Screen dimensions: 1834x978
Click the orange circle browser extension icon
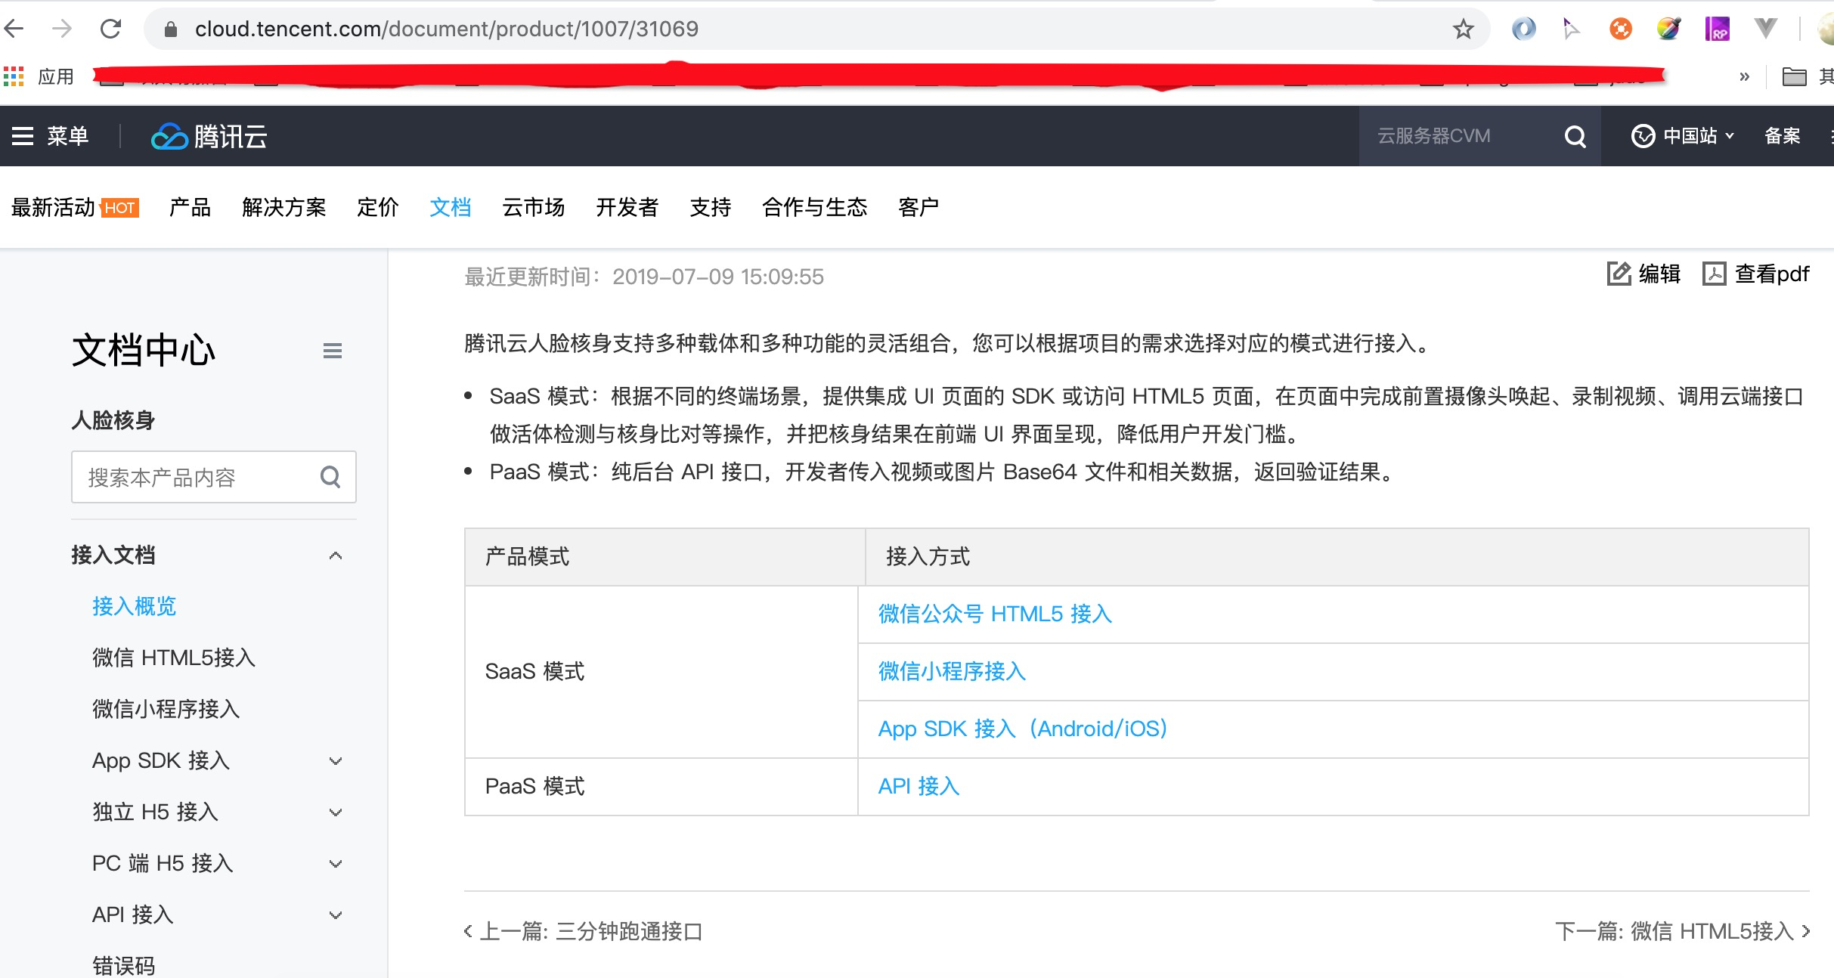click(1620, 29)
